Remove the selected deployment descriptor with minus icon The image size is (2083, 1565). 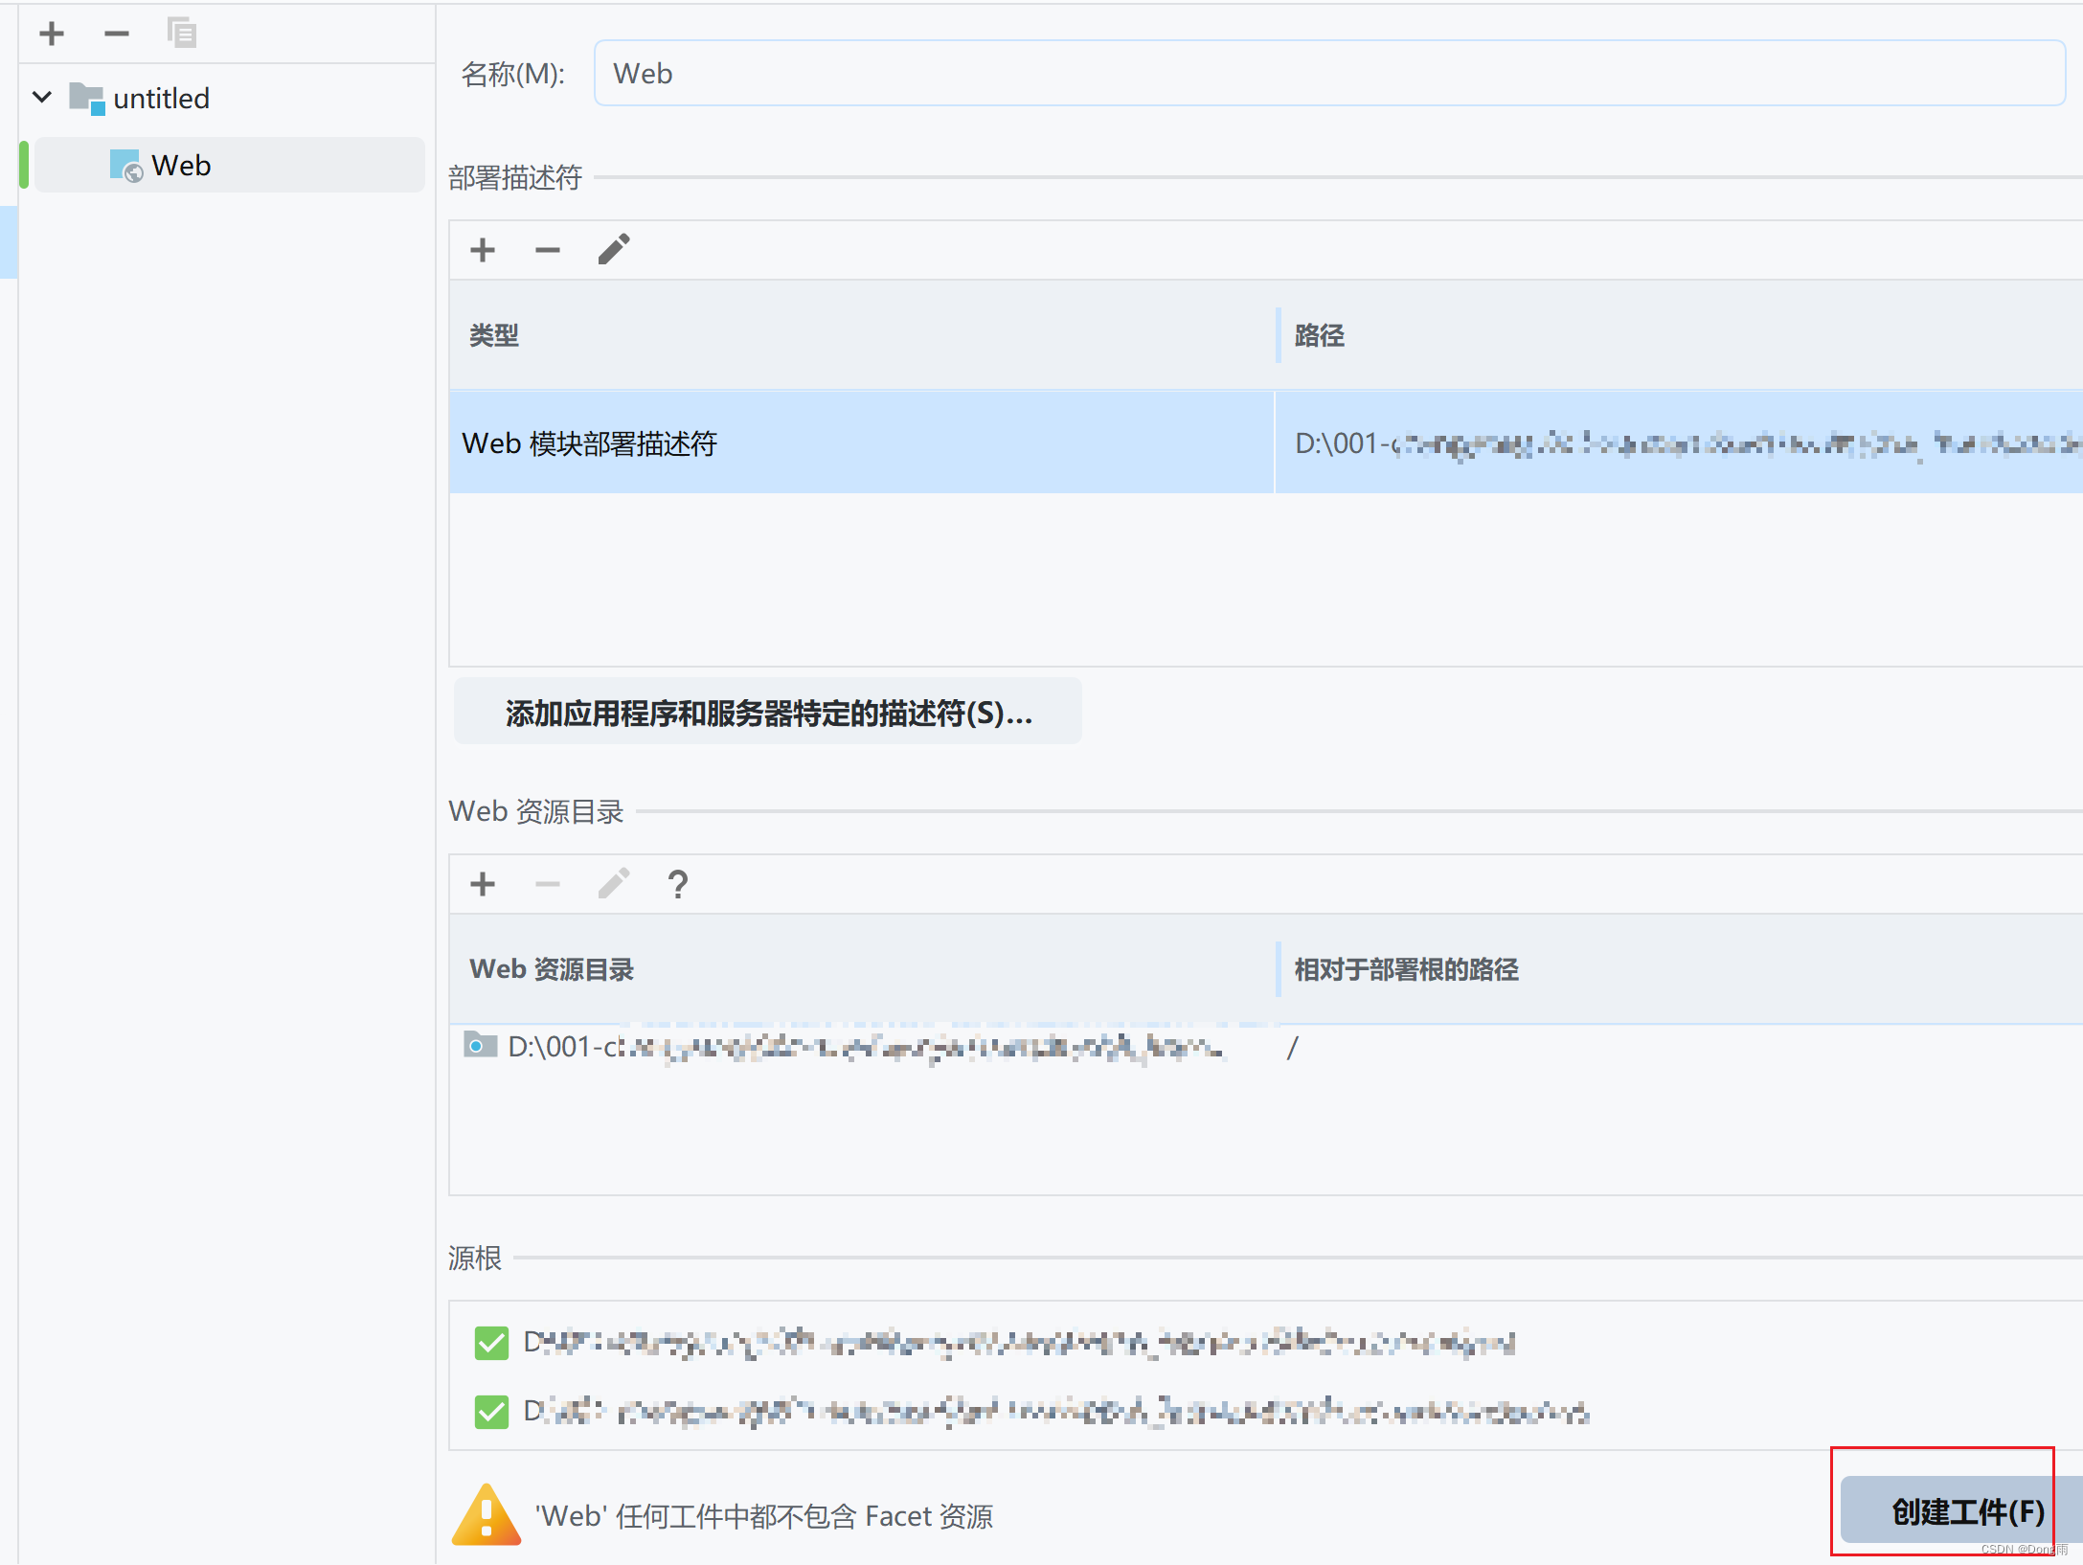pyautogui.click(x=547, y=249)
